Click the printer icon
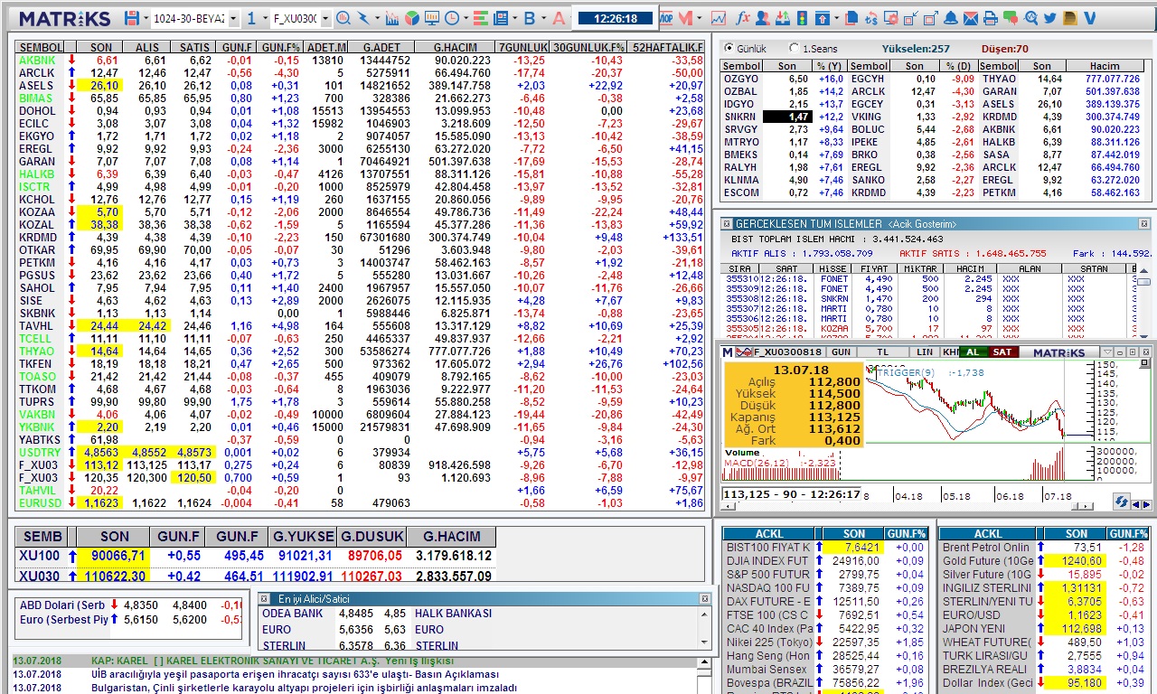This screenshot has height=694, width=1157. pyautogui.click(x=991, y=18)
